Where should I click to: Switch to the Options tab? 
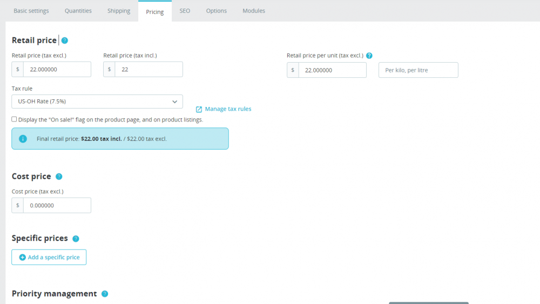217,11
